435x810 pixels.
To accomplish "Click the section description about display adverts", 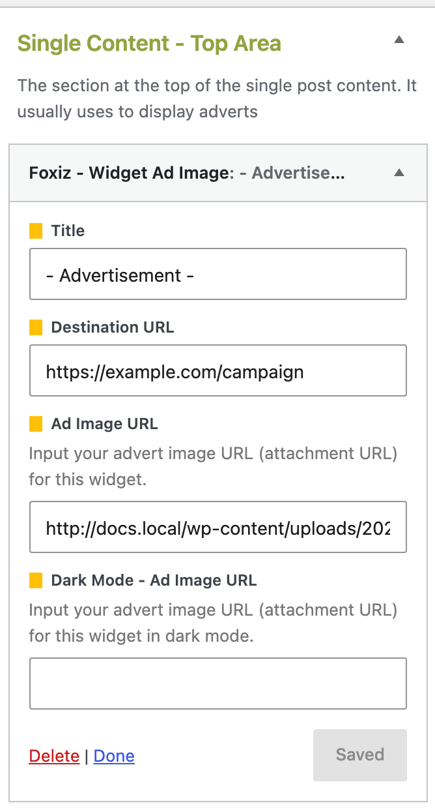I will point(217,98).
